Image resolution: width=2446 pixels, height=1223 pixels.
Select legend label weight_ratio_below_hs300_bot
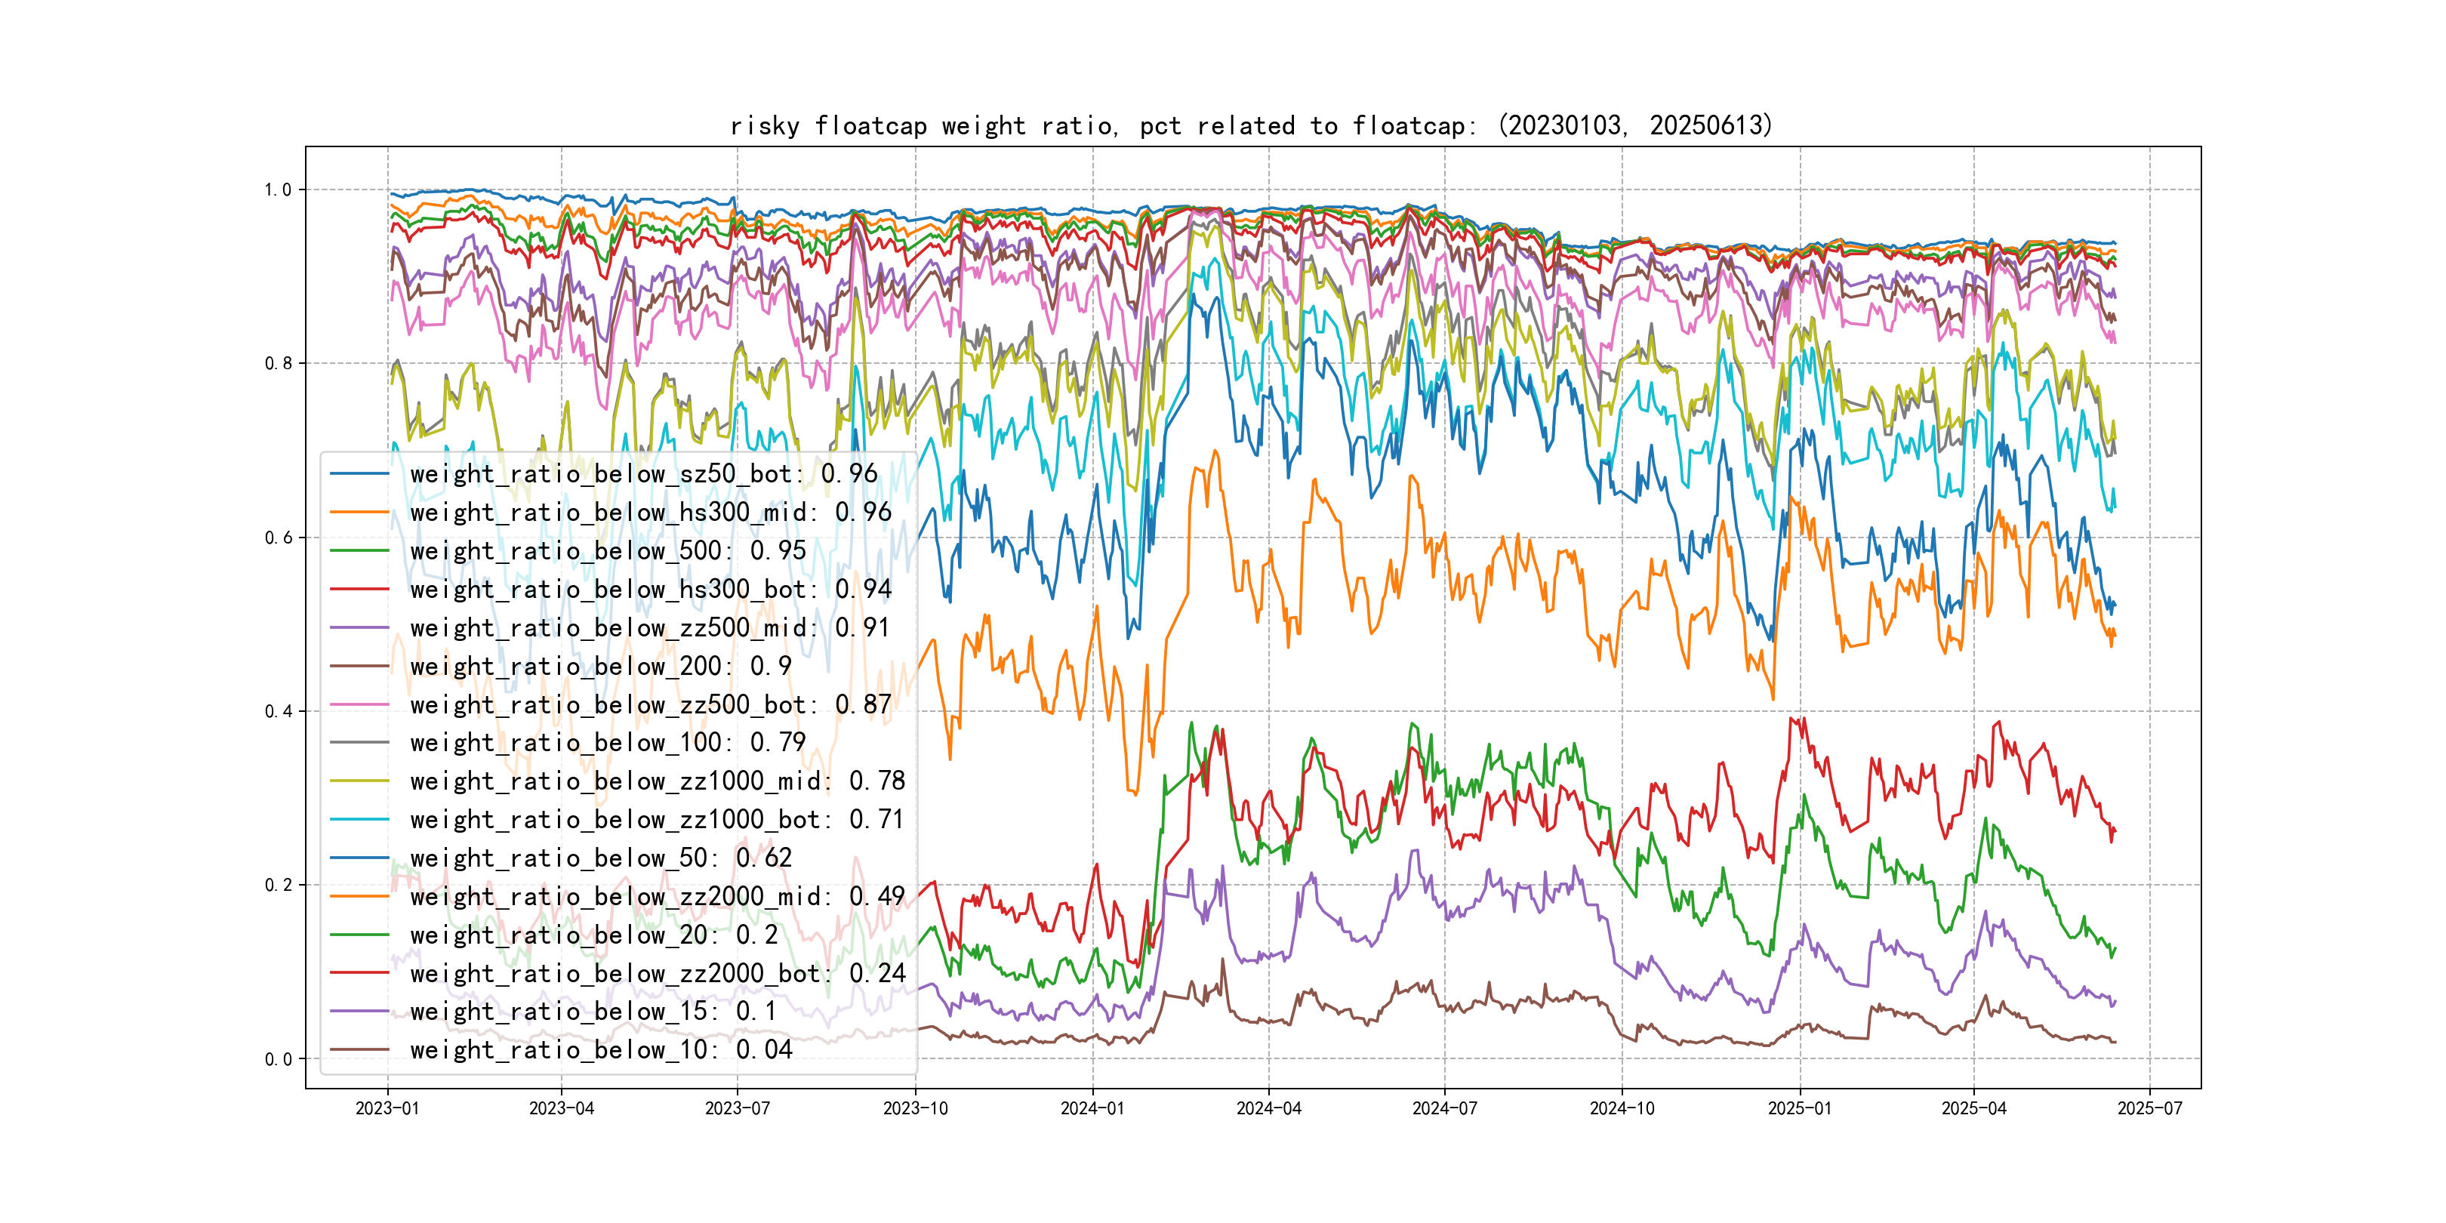pyautogui.click(x=651, y=590)
